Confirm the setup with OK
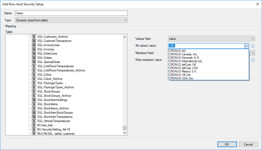 227,144
